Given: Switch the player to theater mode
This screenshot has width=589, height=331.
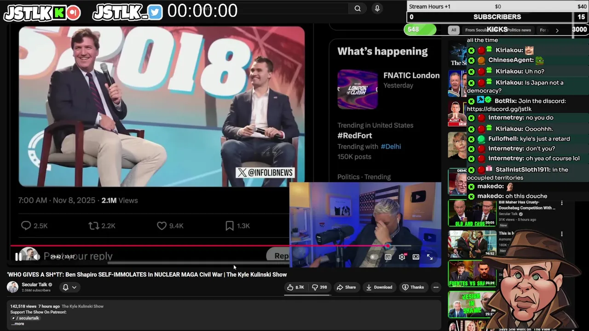Looking at the screenshot, I should (416, 257).
